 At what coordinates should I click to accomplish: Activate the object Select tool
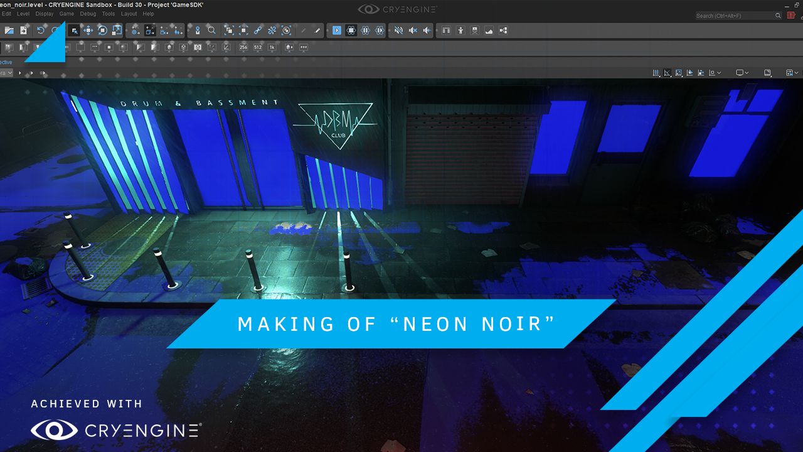(x=75, y=30)
